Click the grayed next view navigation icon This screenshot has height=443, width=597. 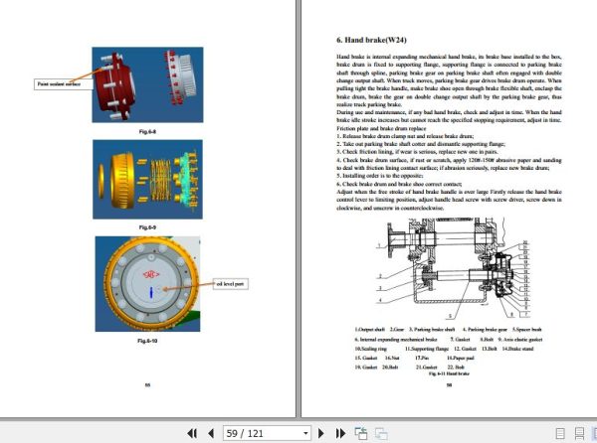click(381, 433)
